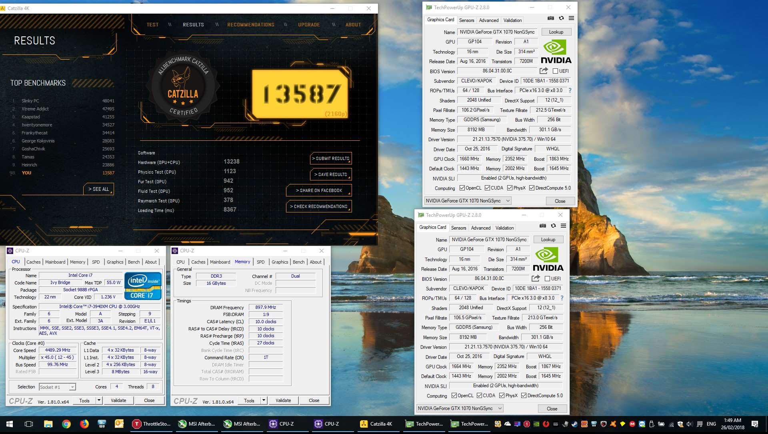Expand Tools dropdown arrow in right CPU-Z
Image resolution: width=768 pixels, height=434 pixels.
264,400
